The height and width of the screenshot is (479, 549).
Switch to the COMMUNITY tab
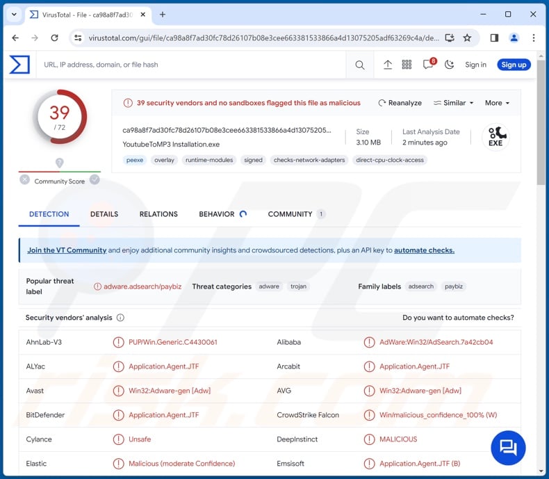(297, 214)
